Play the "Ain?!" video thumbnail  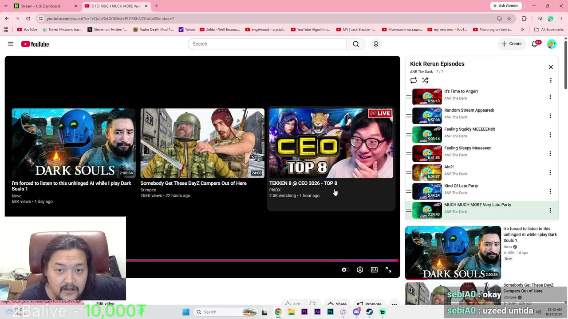427,172
